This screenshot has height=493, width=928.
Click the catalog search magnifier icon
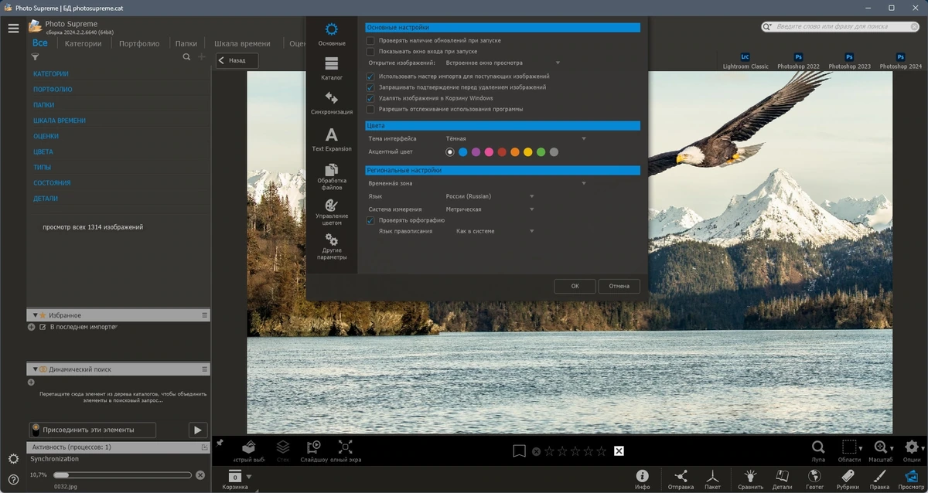tap(186, 57)
